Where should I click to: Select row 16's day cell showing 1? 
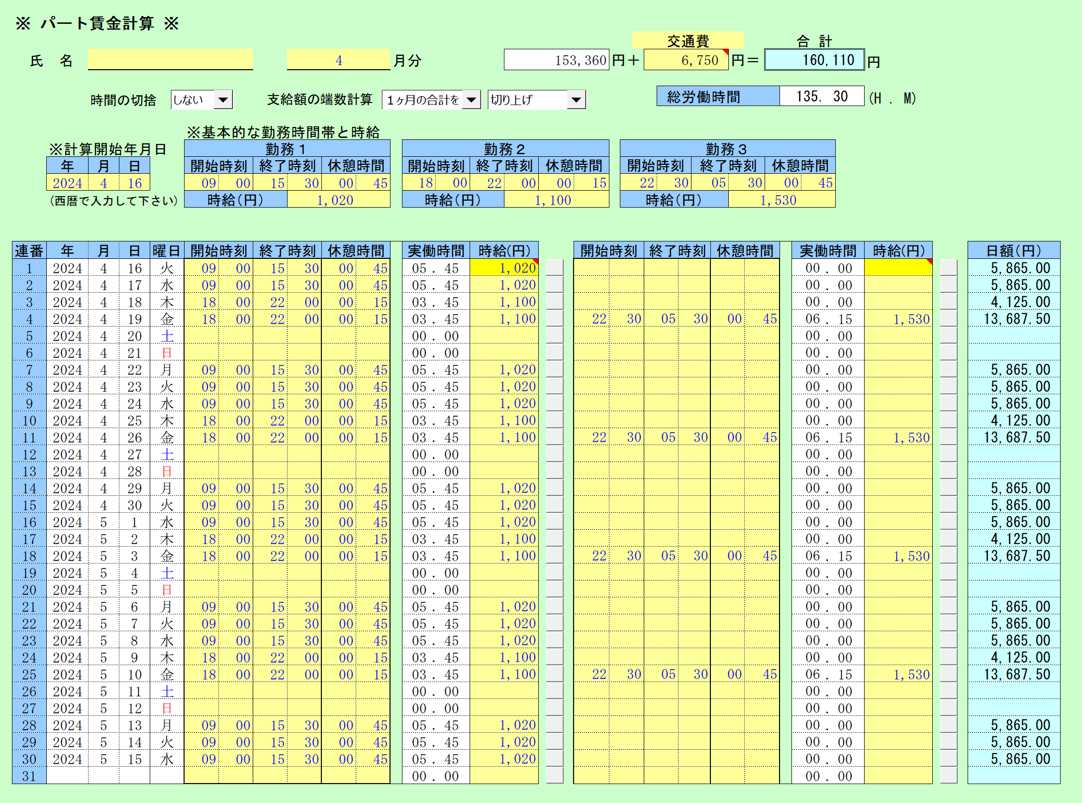134,522
